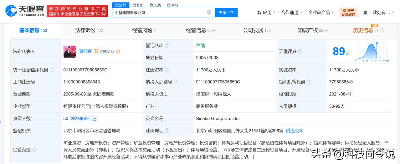Click the 存续 registration status
The height and width of the screenshot is (164, 400).
pos(200,45)
